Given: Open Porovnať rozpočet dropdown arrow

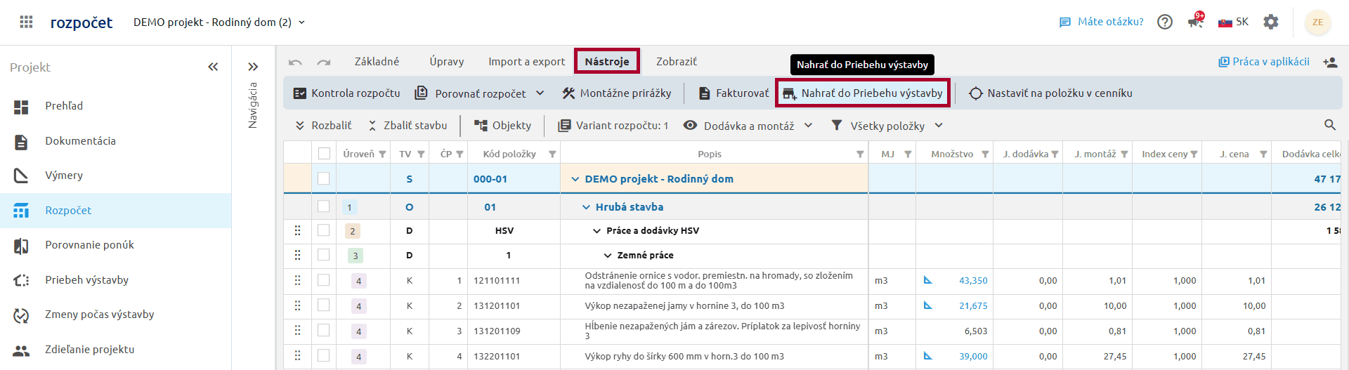Looking at the screenshot, I should tap(540, 93).
